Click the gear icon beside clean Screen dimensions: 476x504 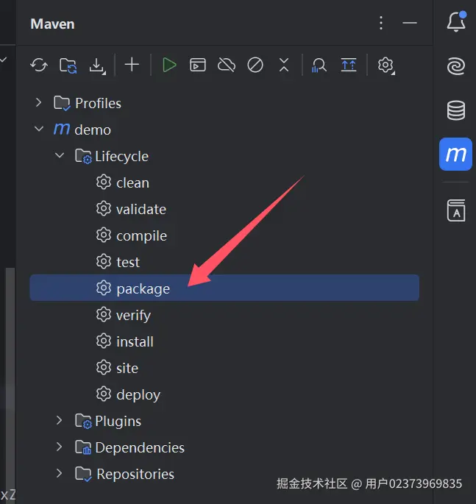tap(104, 182)
